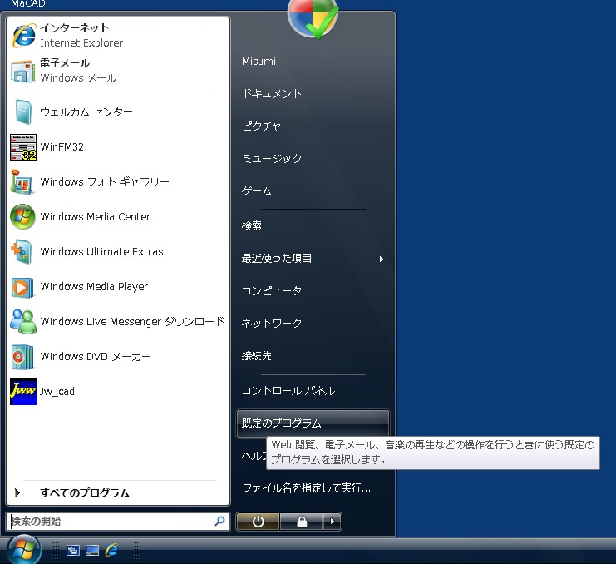Image resolution: width=616 pixels, height=564 pixels.
Task: Select 既定のプログラム menu entry
Action: [x=281, y=423]
